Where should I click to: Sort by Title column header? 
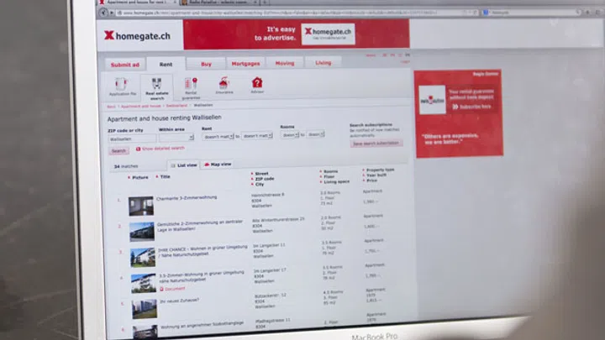point(166,177)
